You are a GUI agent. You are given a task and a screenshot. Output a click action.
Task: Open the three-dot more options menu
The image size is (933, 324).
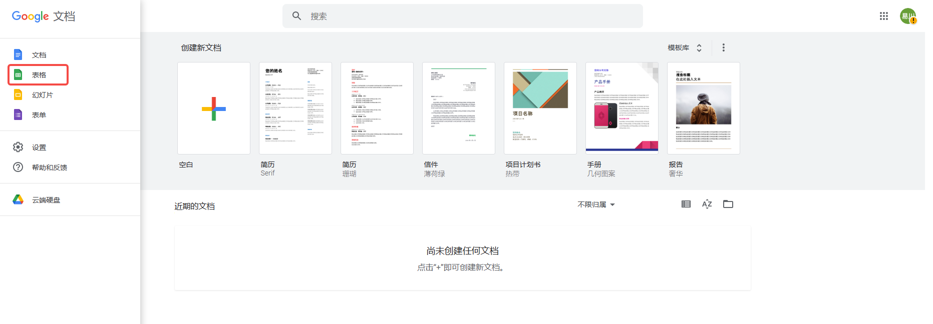pyautogui.click(x=723, y=47)
